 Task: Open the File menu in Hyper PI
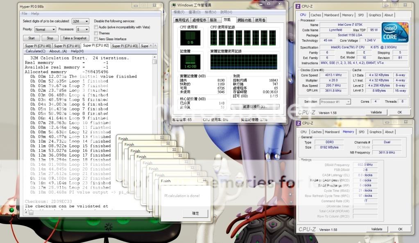coord(24,13)
